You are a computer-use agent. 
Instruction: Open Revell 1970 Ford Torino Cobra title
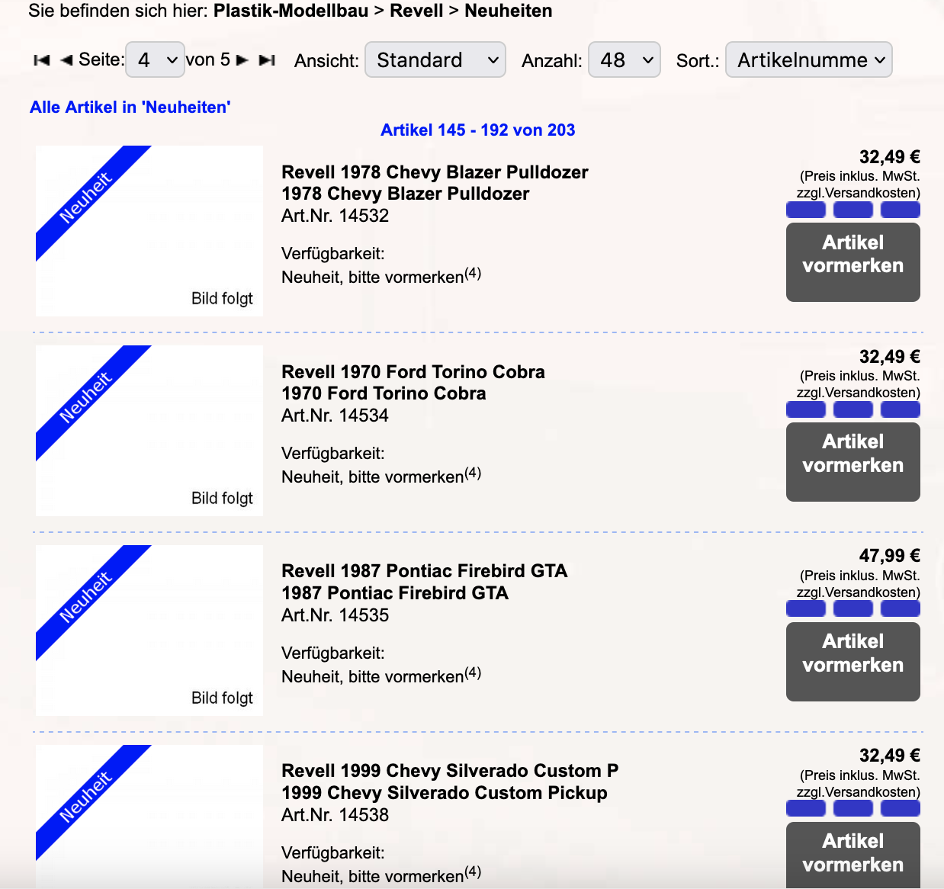click(x=413, y=372)
